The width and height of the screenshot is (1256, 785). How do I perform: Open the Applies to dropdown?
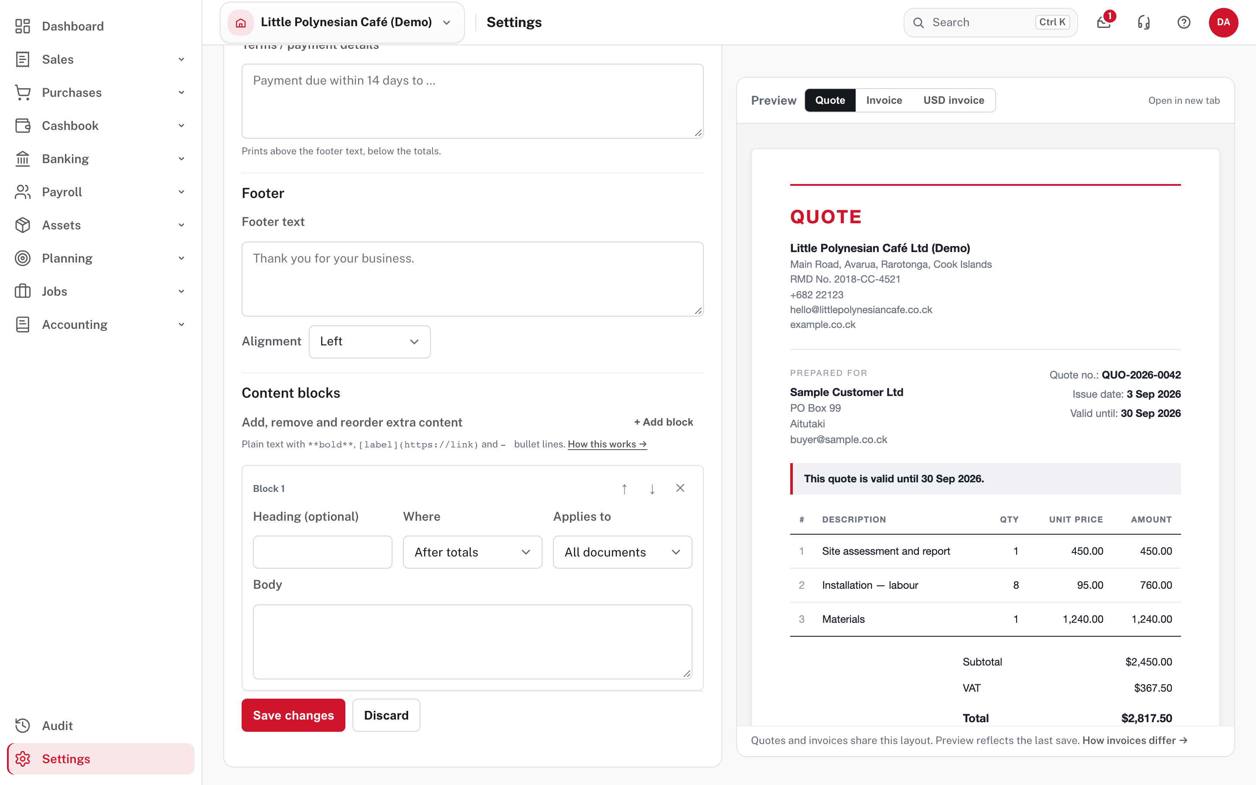tap(622, 552)
